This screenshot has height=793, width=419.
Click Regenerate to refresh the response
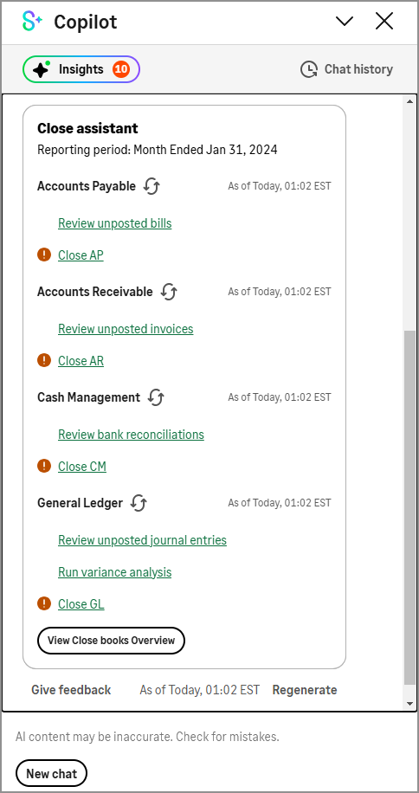pyautogui.click(x=305, y=690)
